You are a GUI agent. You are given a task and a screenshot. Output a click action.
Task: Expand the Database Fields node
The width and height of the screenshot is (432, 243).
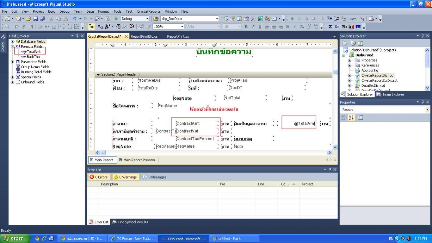(x=12, y=41)
